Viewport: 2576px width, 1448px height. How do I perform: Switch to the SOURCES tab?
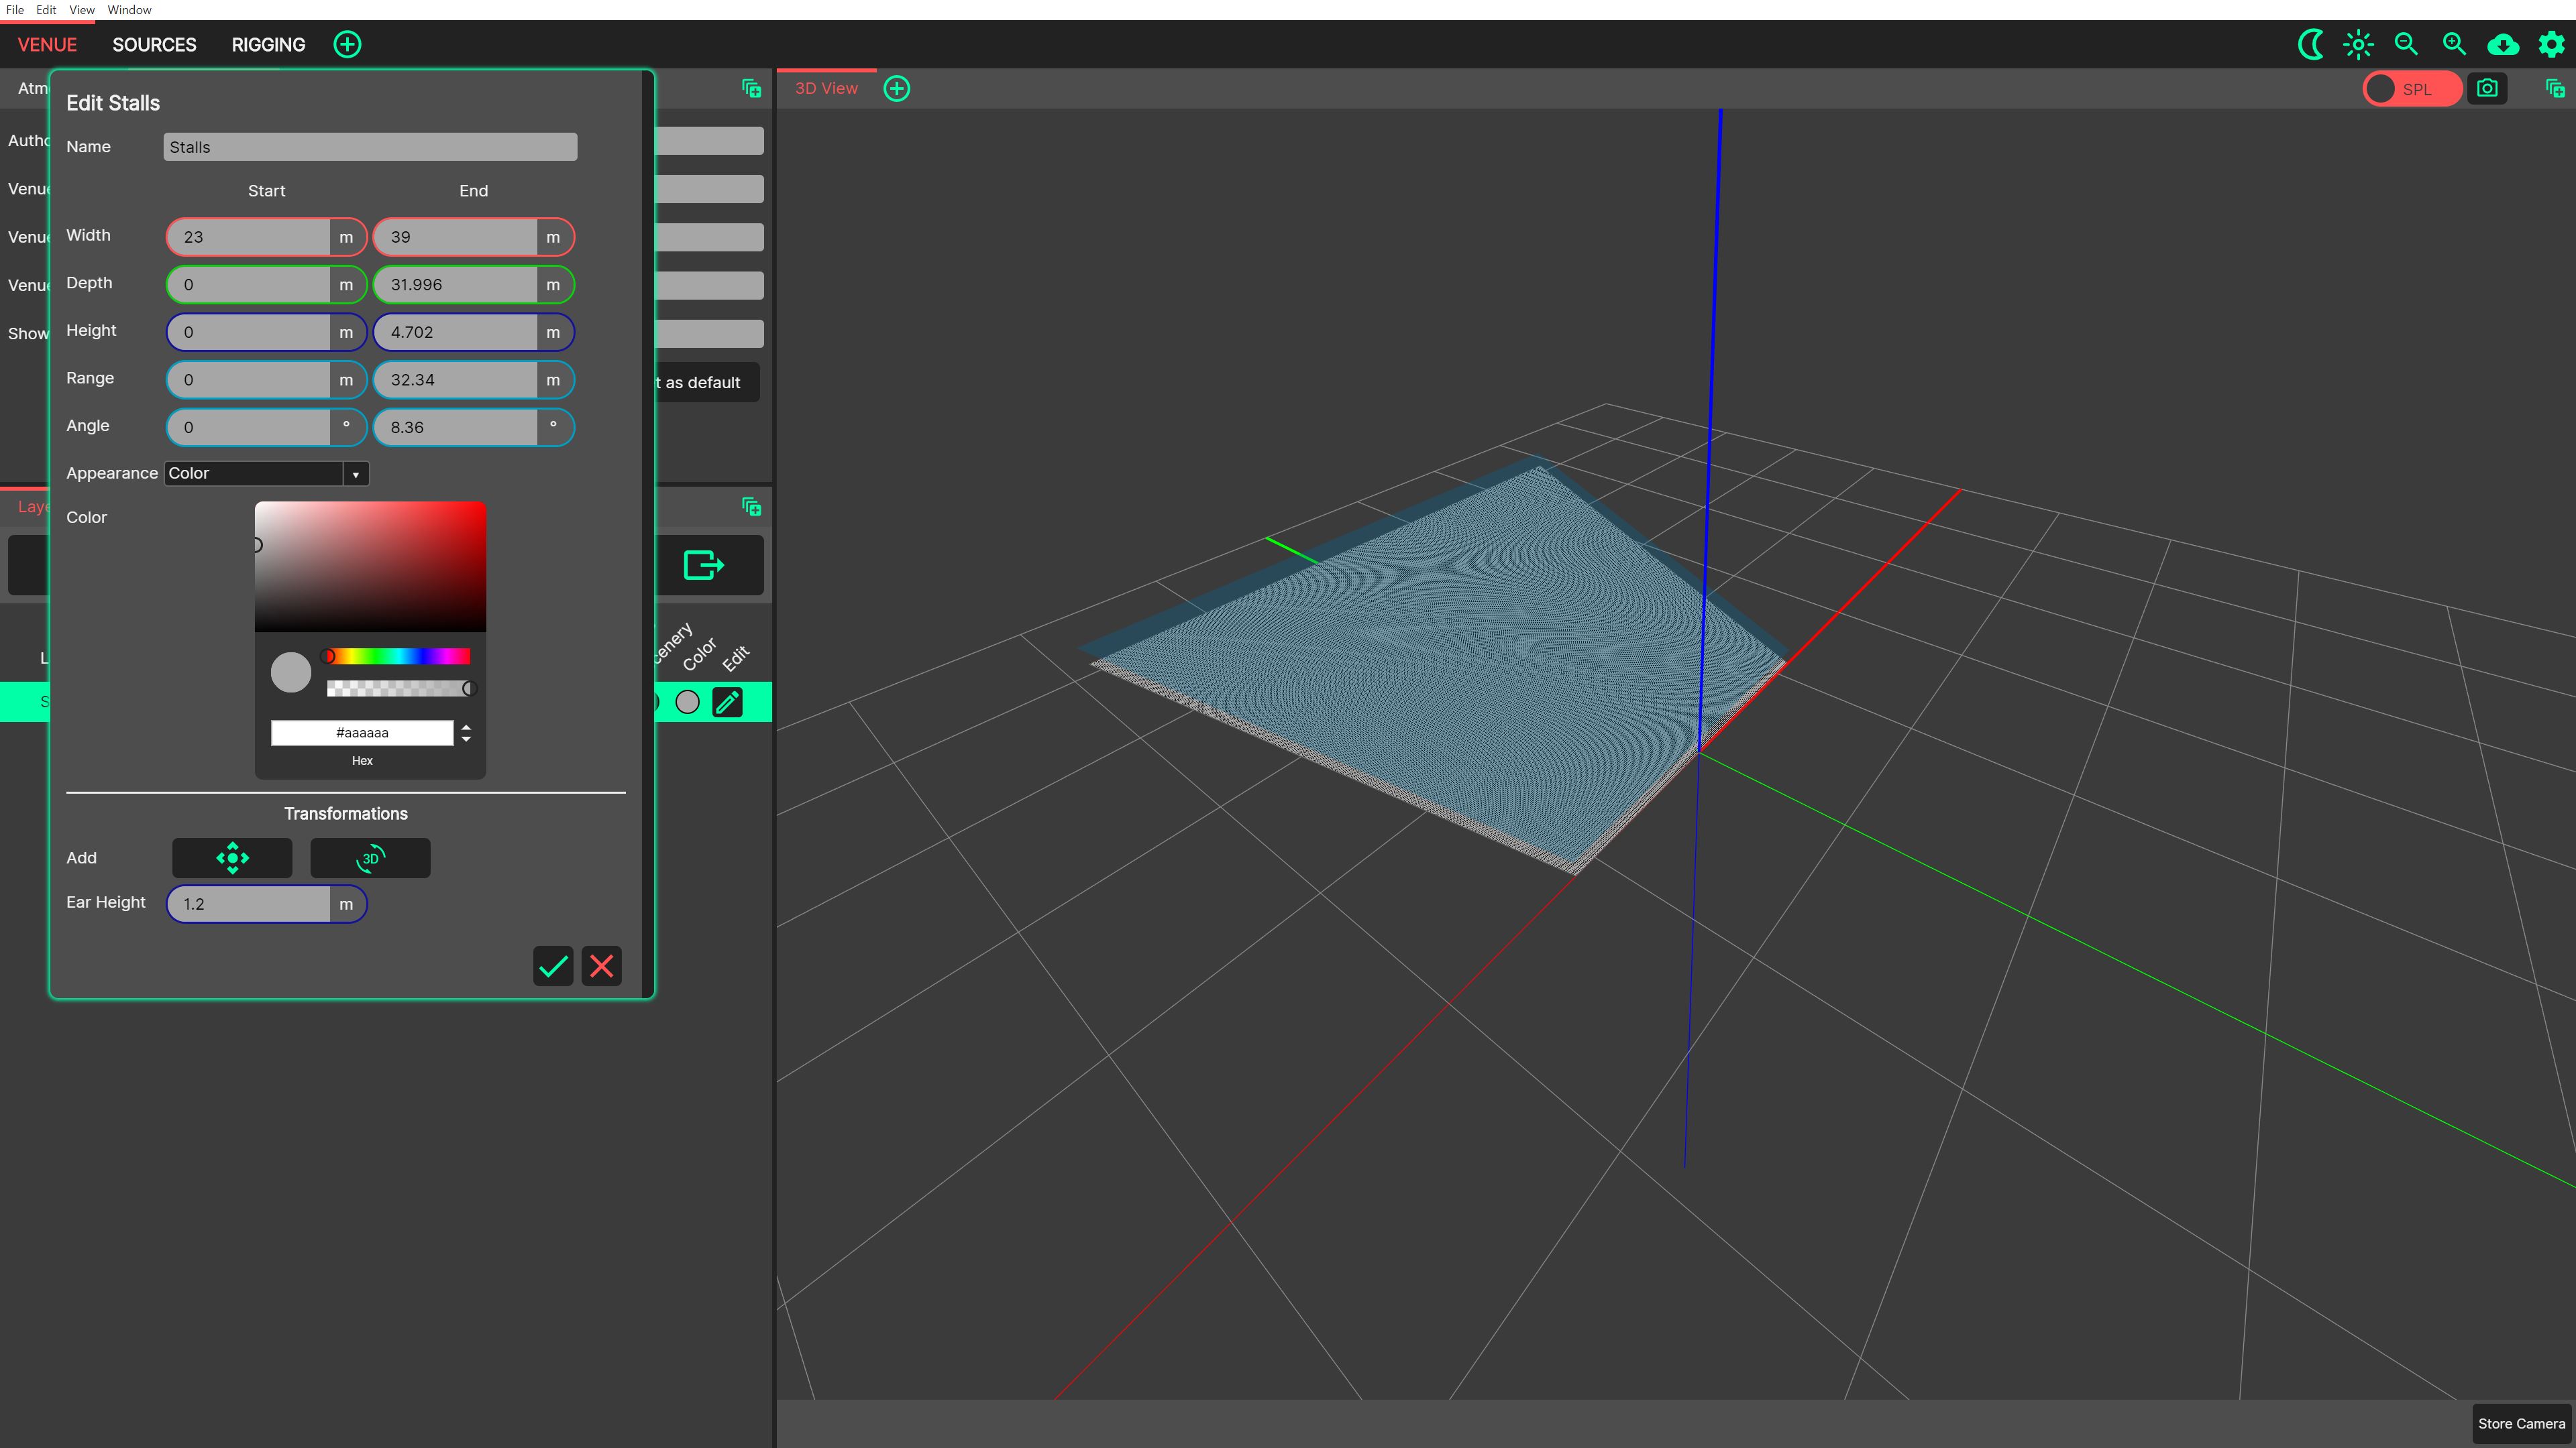point(154,45)
